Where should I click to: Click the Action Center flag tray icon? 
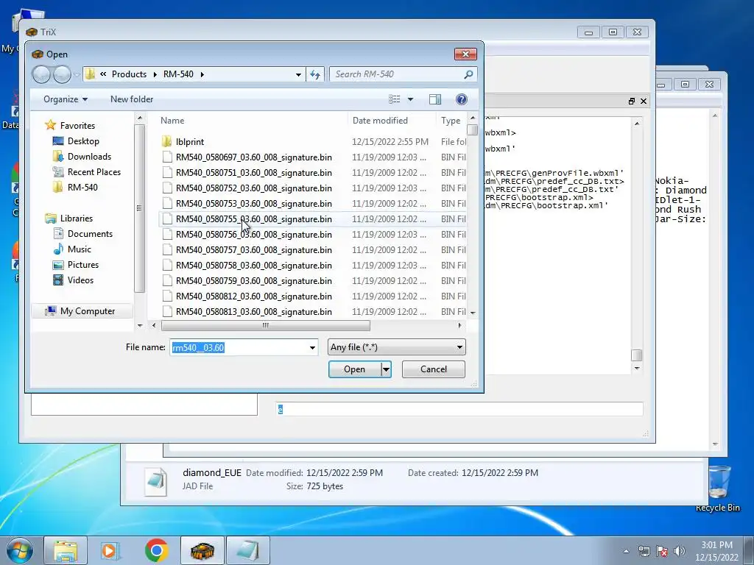click(x=662, y=551)
